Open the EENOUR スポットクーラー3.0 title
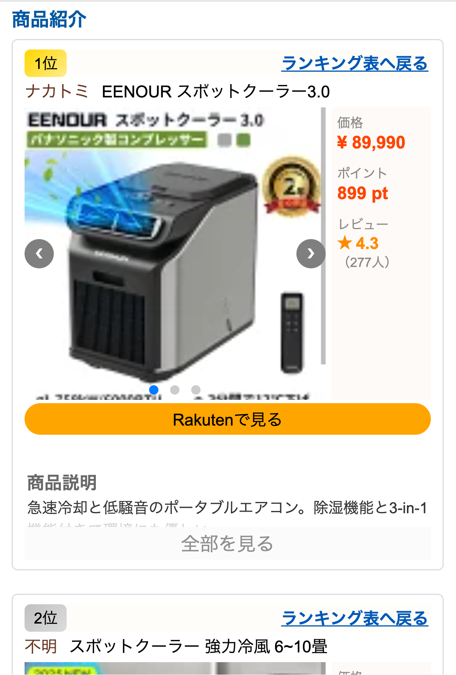456x675 pixels. click(x=216, y=92)
